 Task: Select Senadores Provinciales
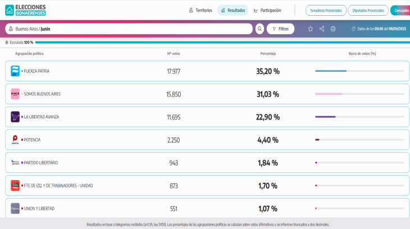tap(326, 11)
